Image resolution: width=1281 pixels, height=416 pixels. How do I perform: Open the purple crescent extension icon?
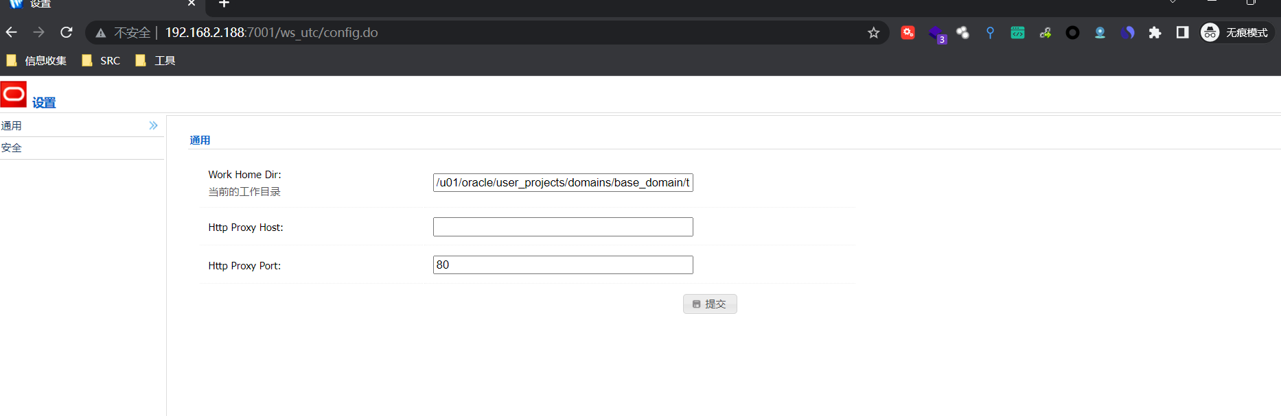pos(1127,32)
